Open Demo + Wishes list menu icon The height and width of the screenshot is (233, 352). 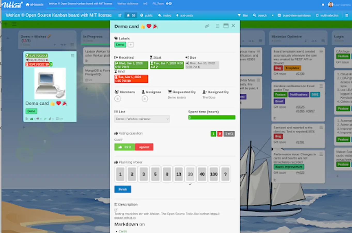[x=72, y=45]
